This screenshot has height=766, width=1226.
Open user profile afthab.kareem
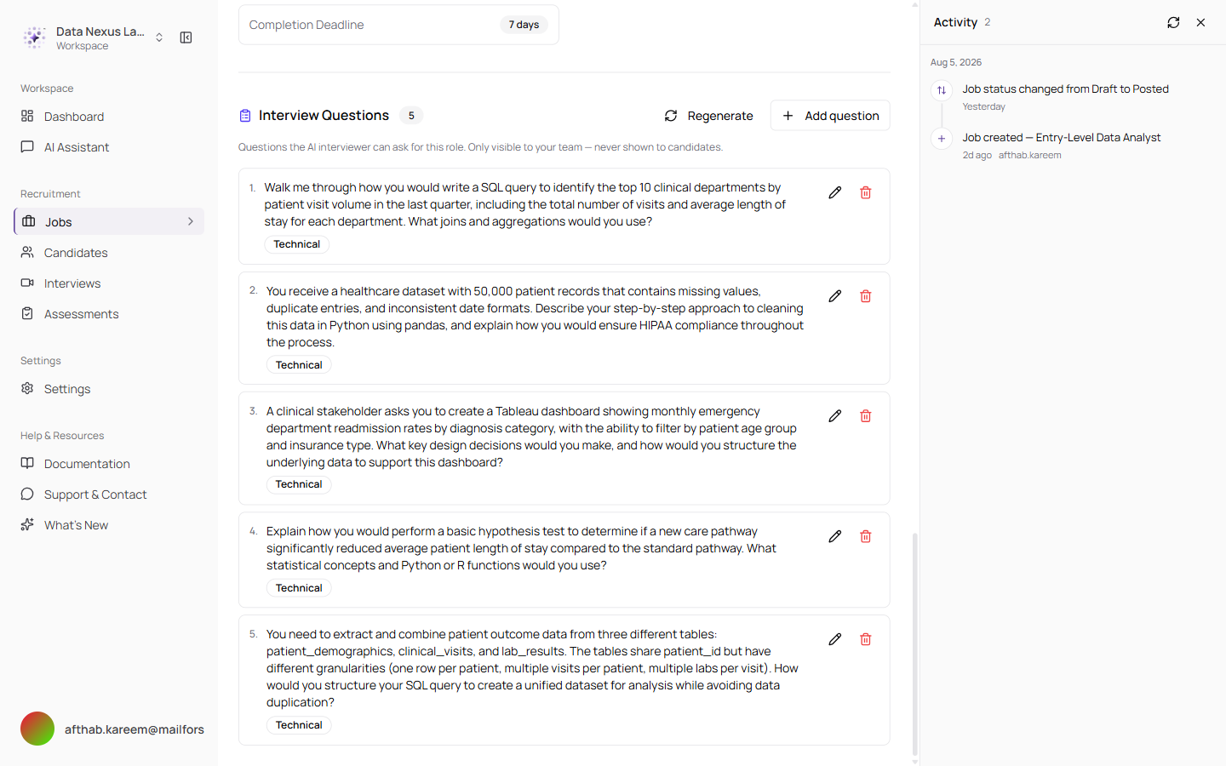pos(112,729)
